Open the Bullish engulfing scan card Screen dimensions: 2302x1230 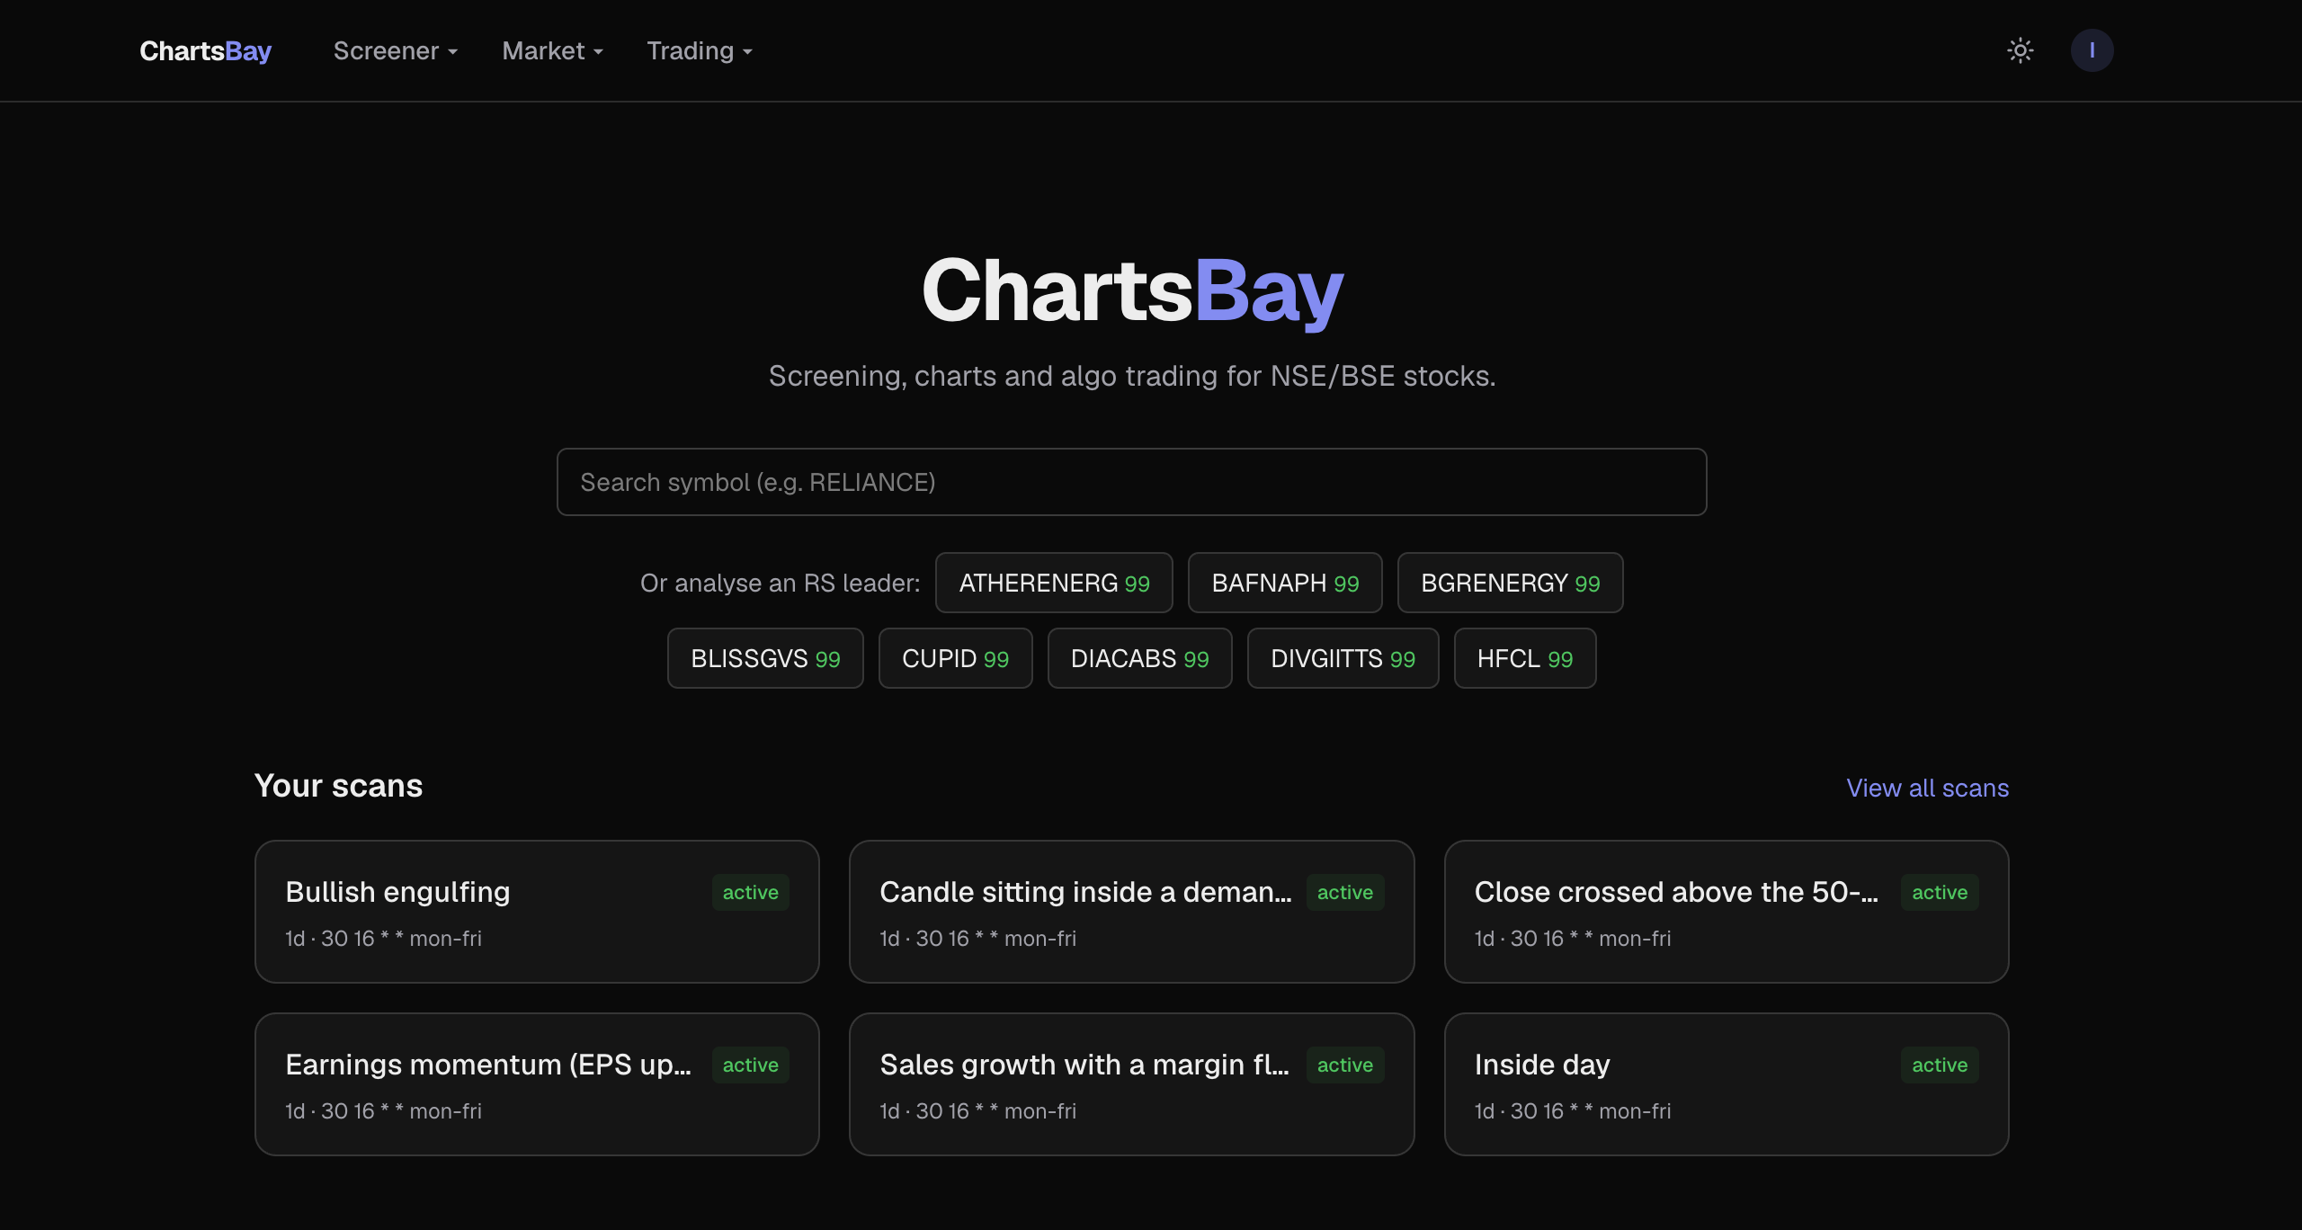point(537,912)
